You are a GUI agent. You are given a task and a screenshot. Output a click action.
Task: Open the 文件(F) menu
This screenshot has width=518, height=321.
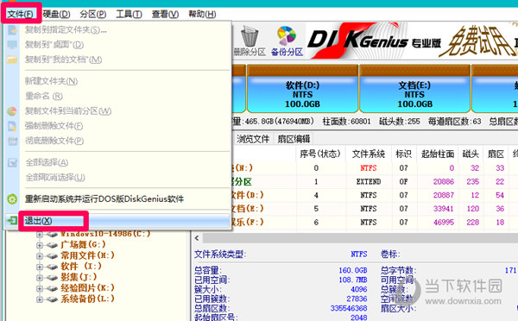pyautogui.click(x=21, y=14)
